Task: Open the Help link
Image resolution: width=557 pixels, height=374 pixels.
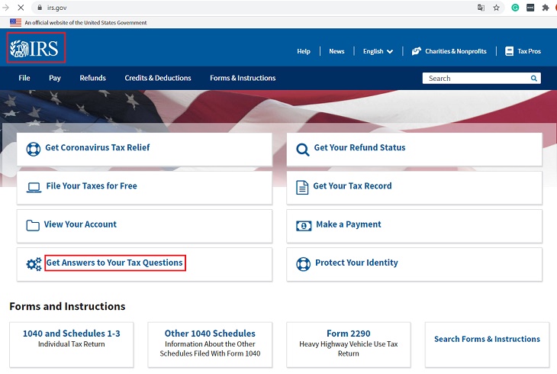Action: [x=304, y=51]
